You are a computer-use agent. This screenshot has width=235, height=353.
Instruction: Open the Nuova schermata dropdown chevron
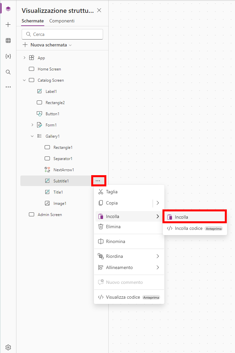pos(70,45)
